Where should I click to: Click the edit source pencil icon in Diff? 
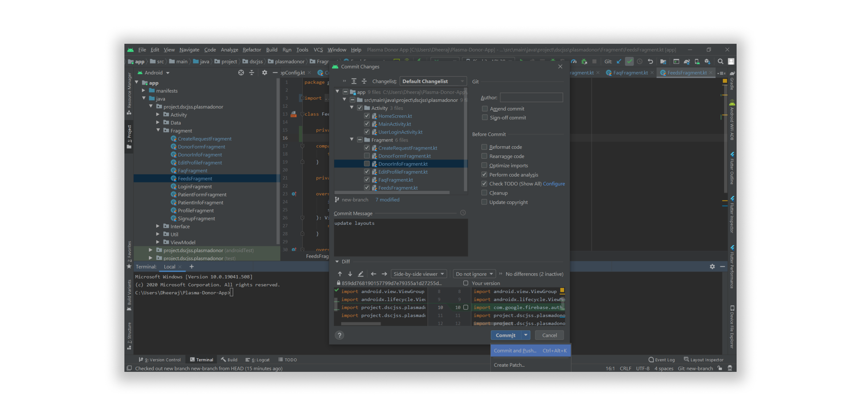[x=360, y=274]
